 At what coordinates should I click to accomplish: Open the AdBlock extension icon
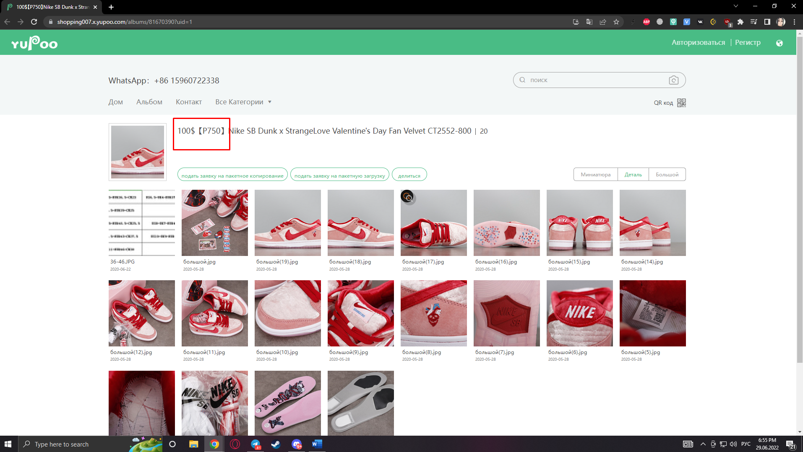tap(647, 22)
